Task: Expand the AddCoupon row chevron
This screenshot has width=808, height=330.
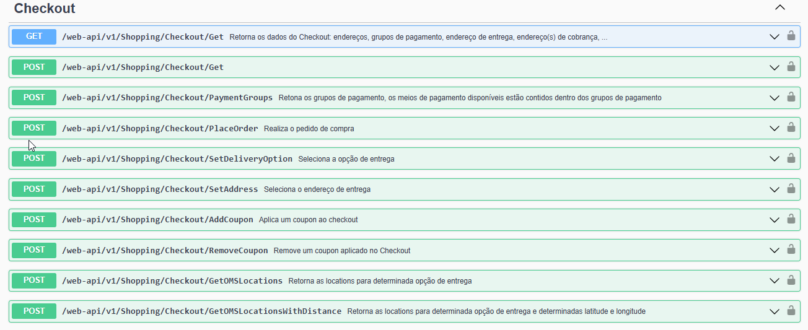Action: click(x=775, y=220)
